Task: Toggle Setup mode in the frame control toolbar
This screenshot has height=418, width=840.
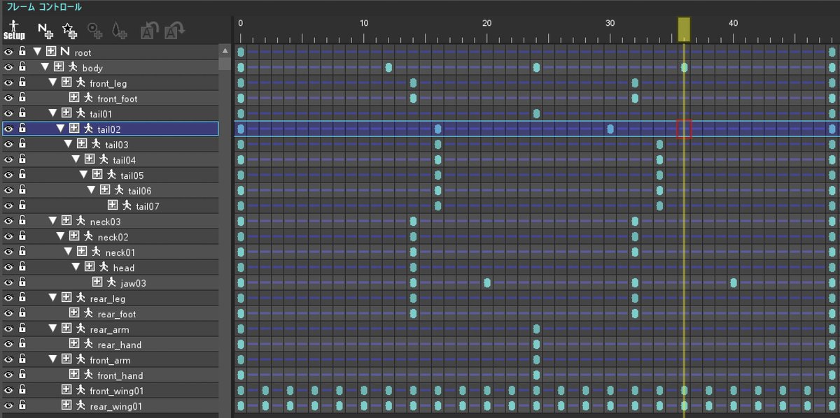Action: [x=14, y=29]
